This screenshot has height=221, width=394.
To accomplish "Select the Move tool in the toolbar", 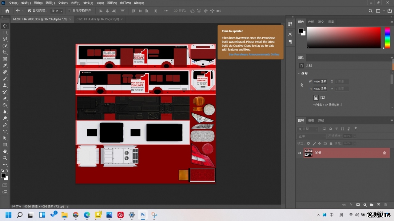I will (5, 26).
